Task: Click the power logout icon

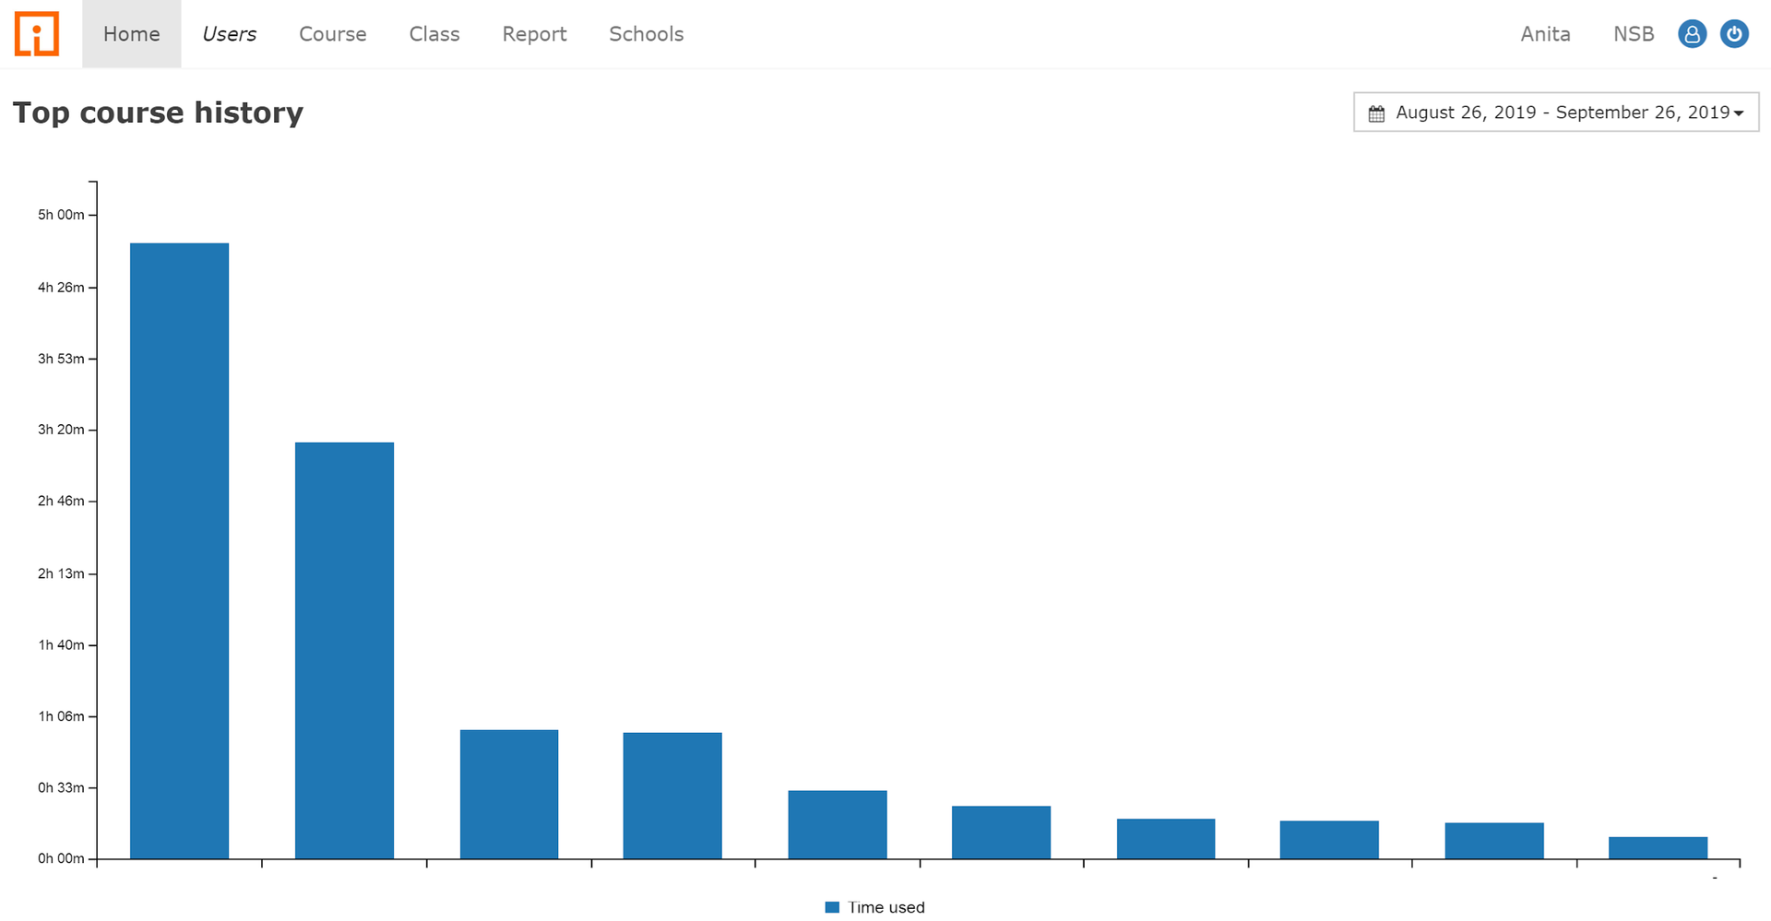Action: pos(1734,34)
